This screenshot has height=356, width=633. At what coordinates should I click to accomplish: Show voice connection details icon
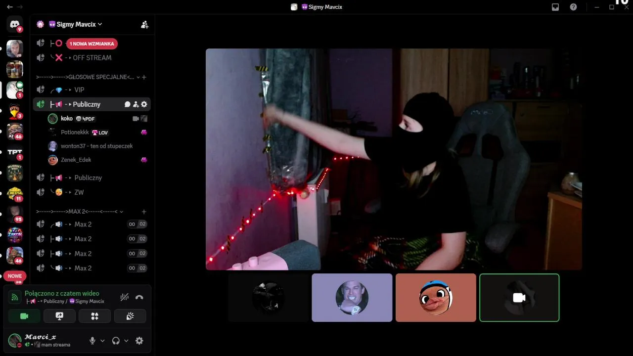[x=15, y=297]
